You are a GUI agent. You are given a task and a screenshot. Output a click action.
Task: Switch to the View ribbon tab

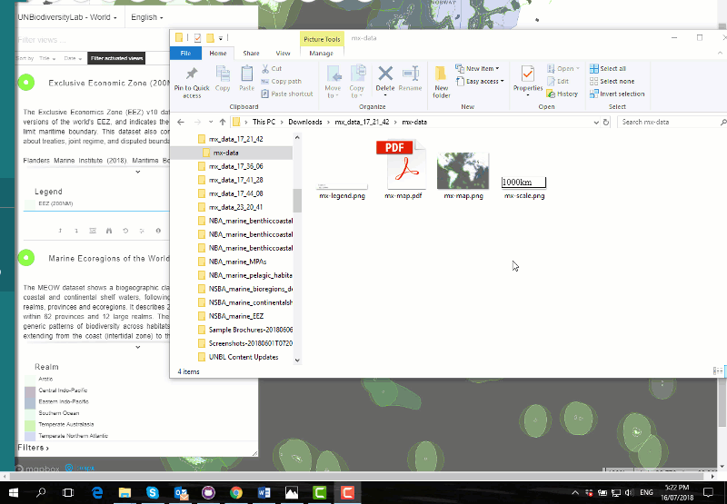(x=283, y=54)
